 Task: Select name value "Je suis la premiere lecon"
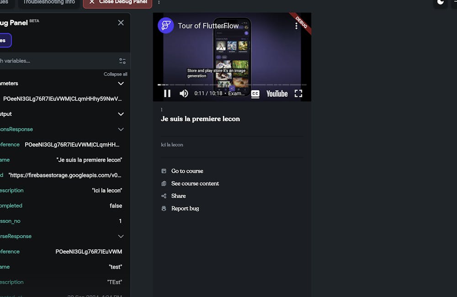(89, 160)
